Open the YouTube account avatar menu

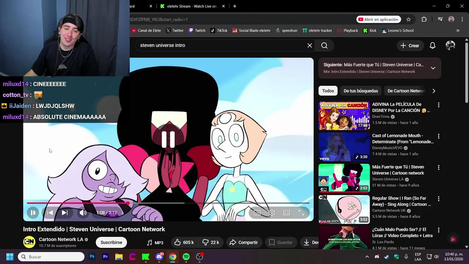[450, 45]
